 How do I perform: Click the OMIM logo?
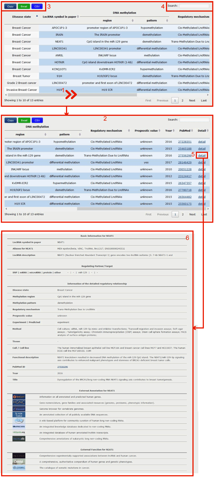19,462
